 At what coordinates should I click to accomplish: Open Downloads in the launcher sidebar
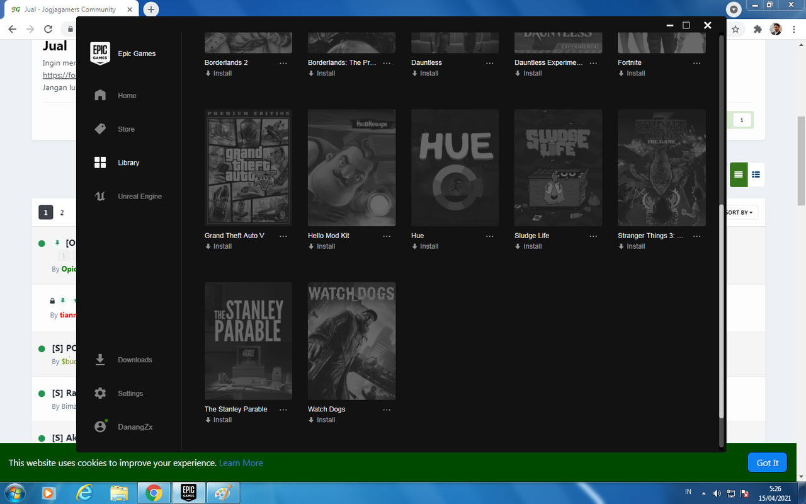(135, 360)
